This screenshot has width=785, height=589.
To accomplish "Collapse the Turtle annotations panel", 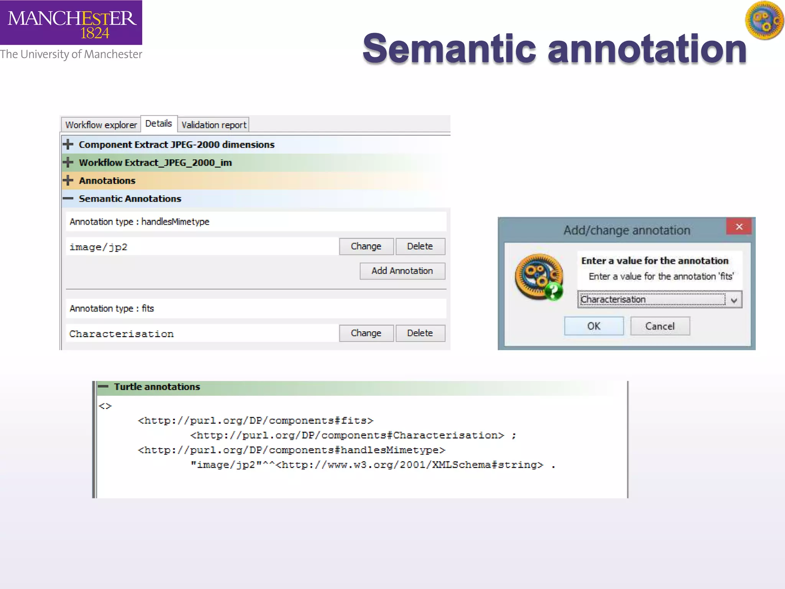I will pyautogui.click(x=103, y=387).
